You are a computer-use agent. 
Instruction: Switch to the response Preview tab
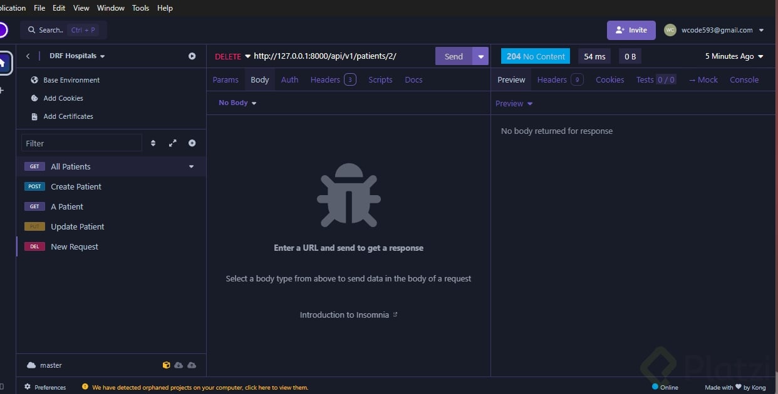511,79
